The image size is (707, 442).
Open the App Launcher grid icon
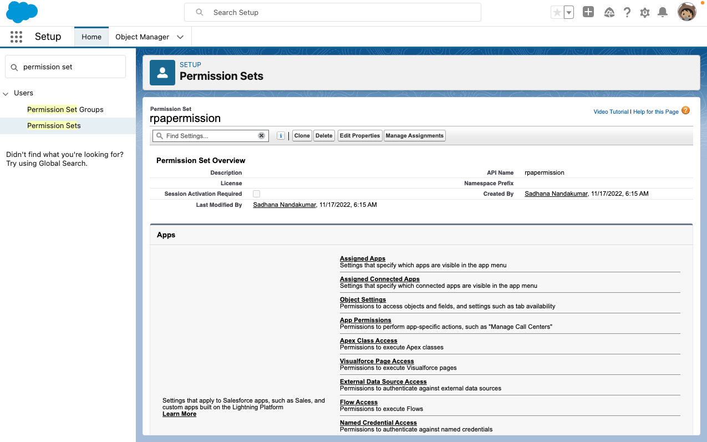[16, 37]
